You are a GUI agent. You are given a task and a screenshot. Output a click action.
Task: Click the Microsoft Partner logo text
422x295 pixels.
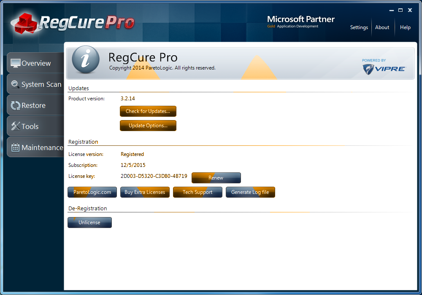pos(300,19)
